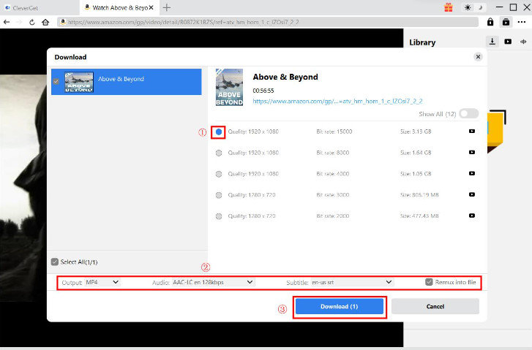Select the Above & Beyond list item
Image resolution: width=532 pixels, height=350 pixels.
coord(126,82)
